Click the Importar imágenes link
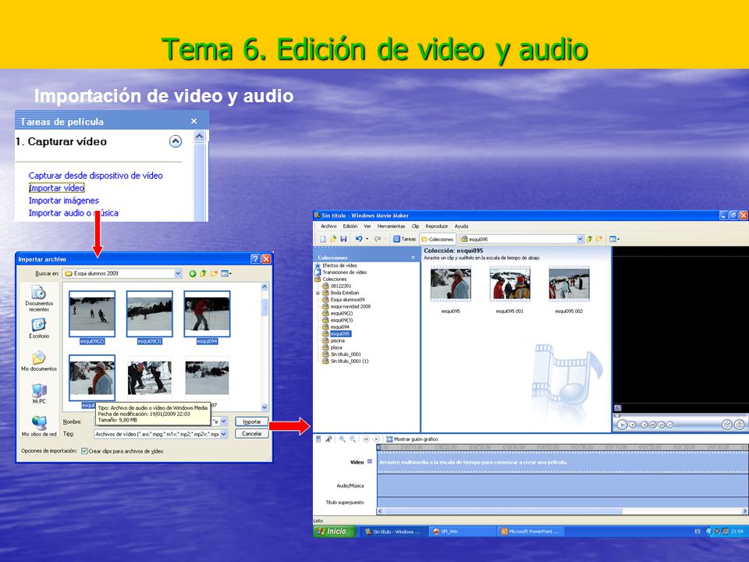This screenshot has height=562, width=749. (63, 201)
